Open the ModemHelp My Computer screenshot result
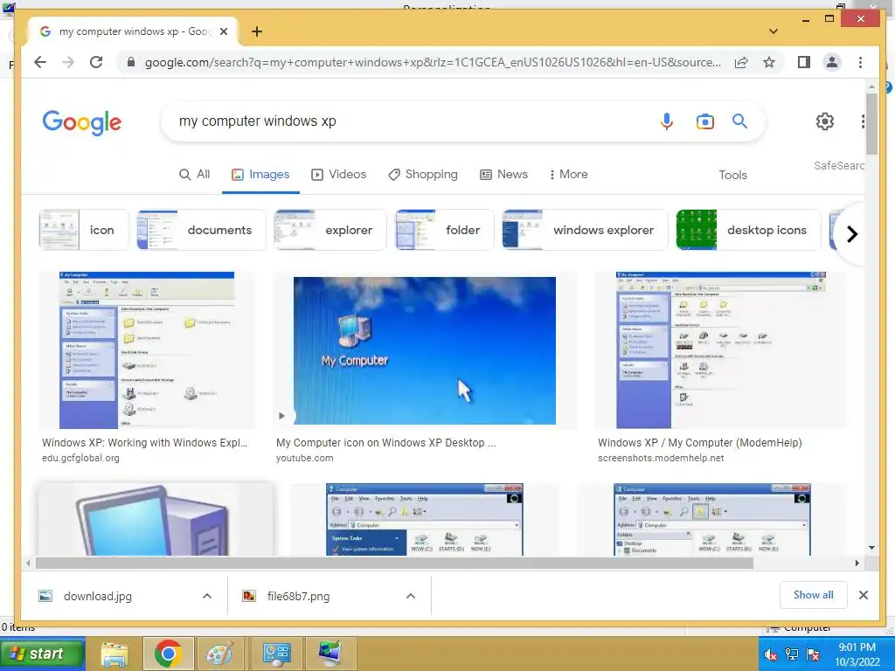Screen dimensions: 895x671 pyautogui.click(x=720, y=349)
